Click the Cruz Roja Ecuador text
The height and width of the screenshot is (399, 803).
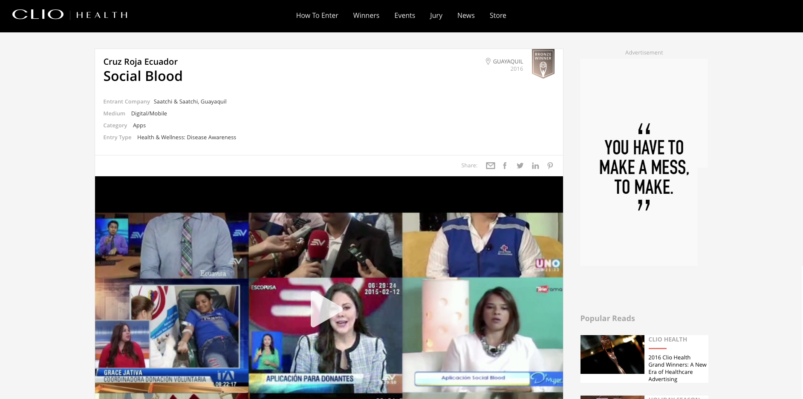tap(140, 62)
